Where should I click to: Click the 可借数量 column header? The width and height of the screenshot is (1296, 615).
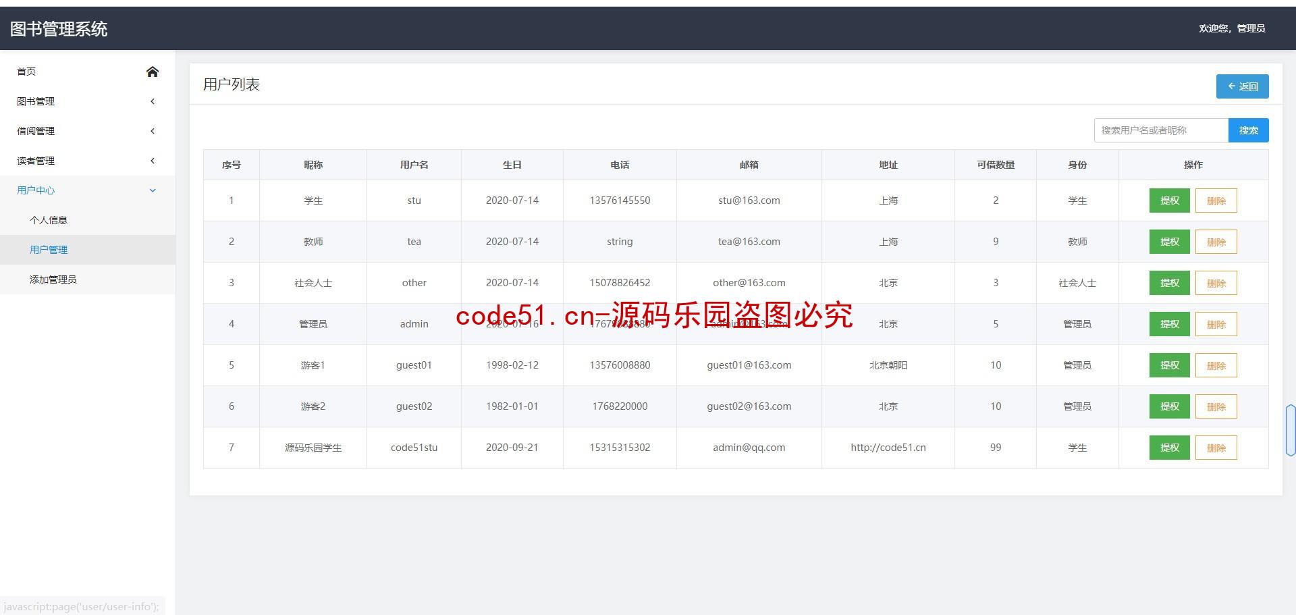point(996,165)
